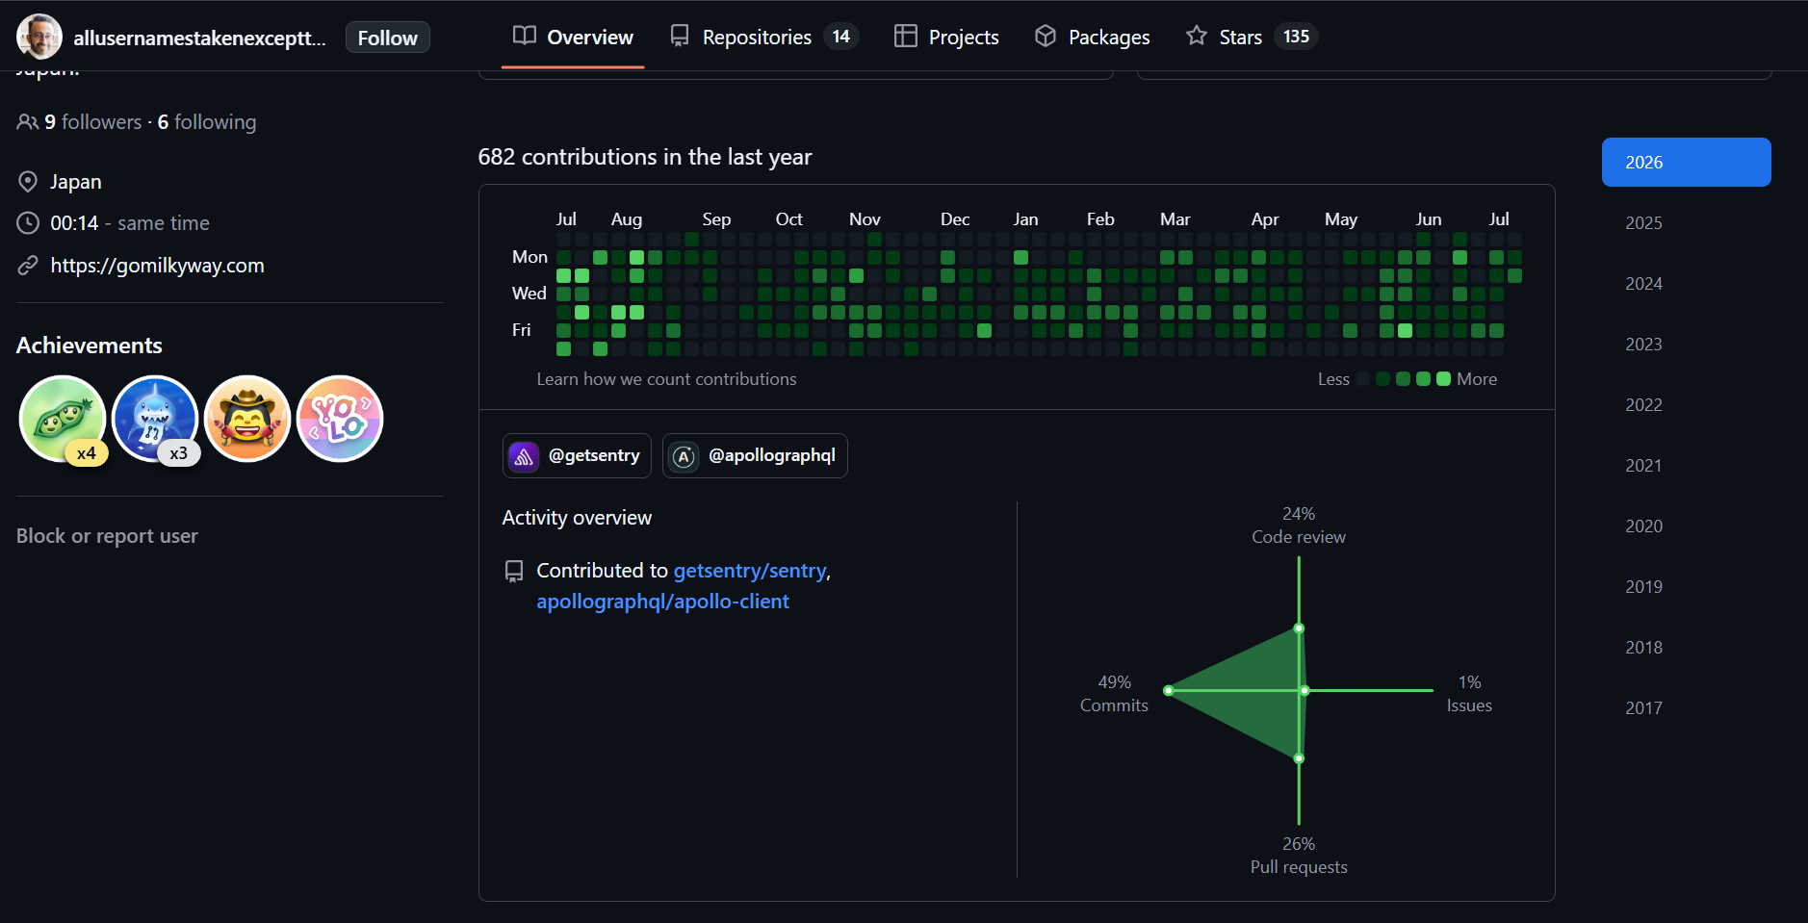1808x923 pixels.
Task: Click the 1% Issues chart label
Action: (1469, 694)
